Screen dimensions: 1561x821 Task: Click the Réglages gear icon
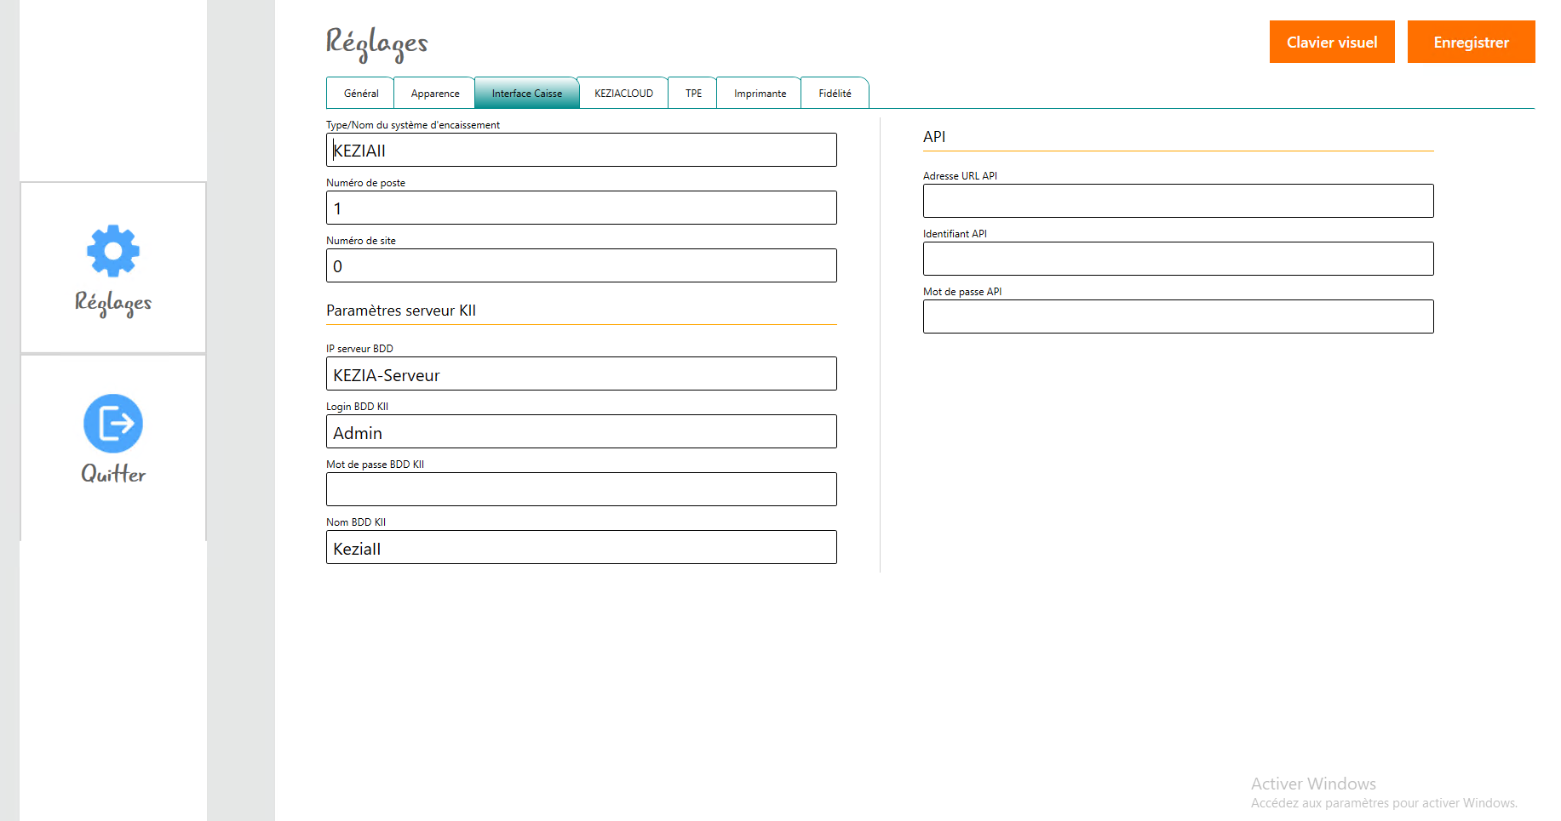pos(112,251)
